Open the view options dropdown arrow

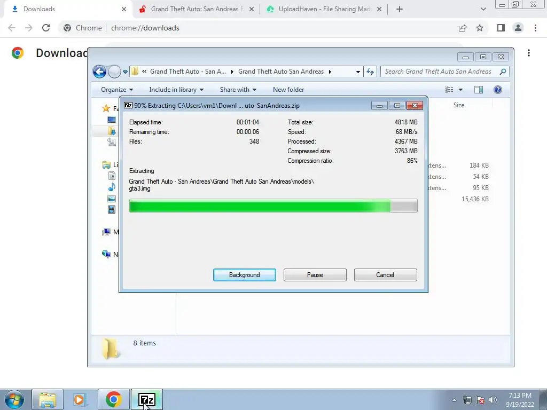(460, 90)
